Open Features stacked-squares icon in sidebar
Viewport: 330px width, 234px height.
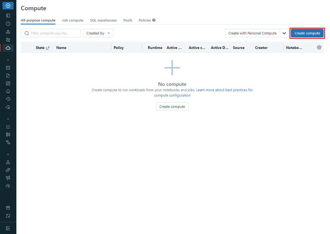8,170
